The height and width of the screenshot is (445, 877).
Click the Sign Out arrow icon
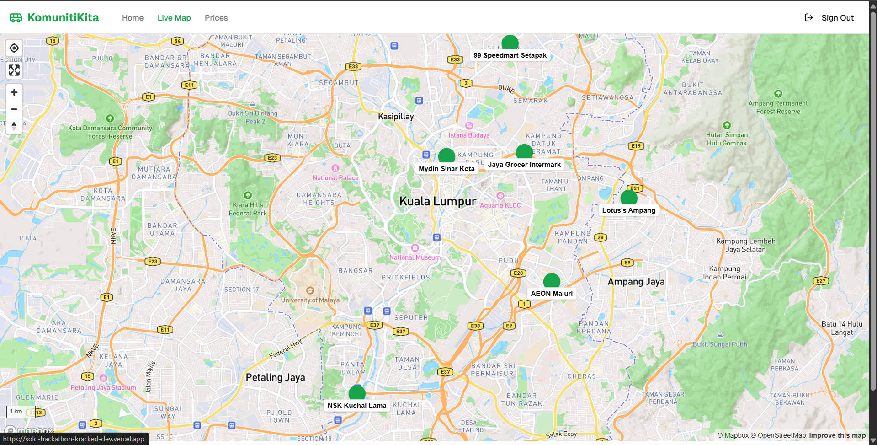point(808,18)
